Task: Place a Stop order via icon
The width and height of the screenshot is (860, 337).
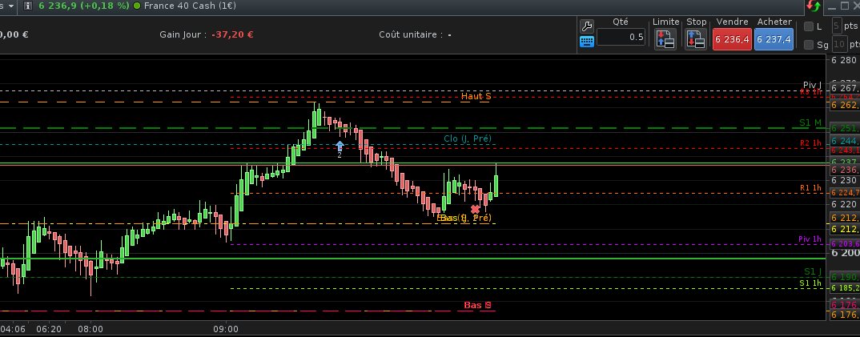Action: click(x=696, y=39)
